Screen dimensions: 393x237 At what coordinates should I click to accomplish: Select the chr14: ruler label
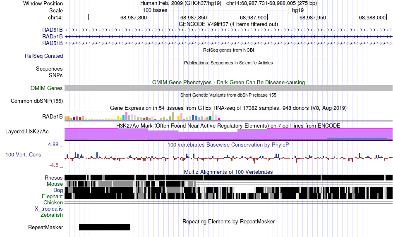(55, 17)
